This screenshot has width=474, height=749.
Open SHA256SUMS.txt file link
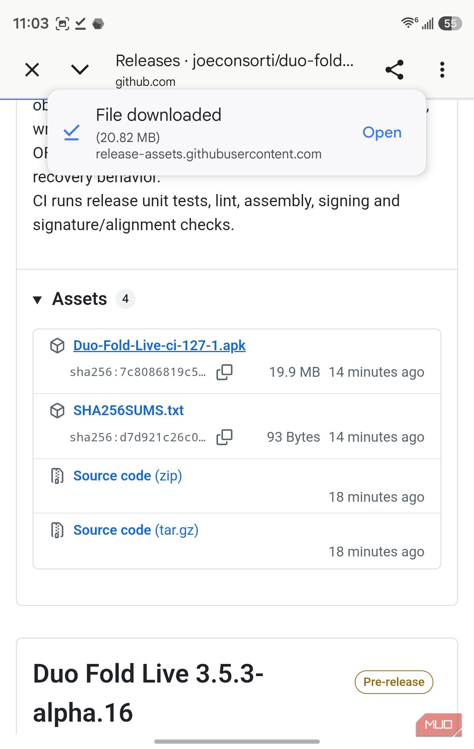[128, 411]
